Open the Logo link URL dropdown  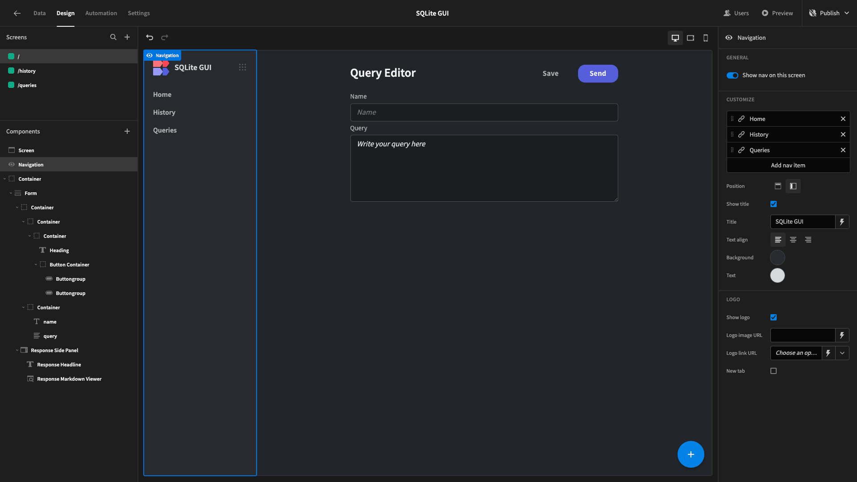pos(842,353)
